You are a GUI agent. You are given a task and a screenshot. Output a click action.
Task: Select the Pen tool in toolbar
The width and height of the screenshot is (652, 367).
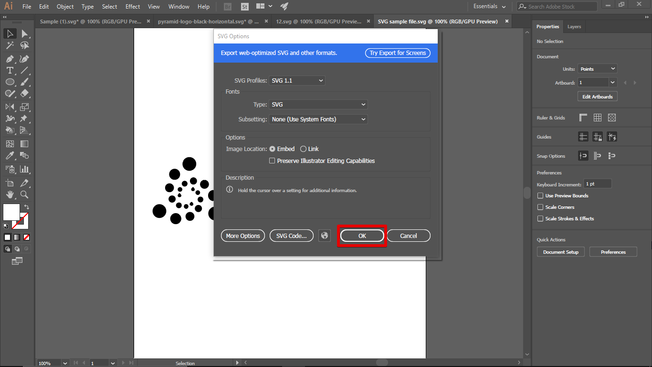10,59
